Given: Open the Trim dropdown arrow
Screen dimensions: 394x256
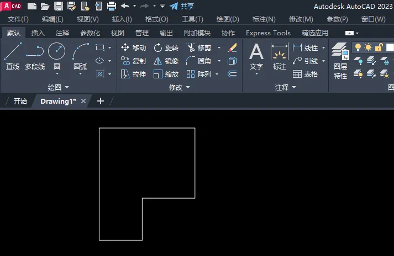Looking at the screenshot, I should coord(219,47).
